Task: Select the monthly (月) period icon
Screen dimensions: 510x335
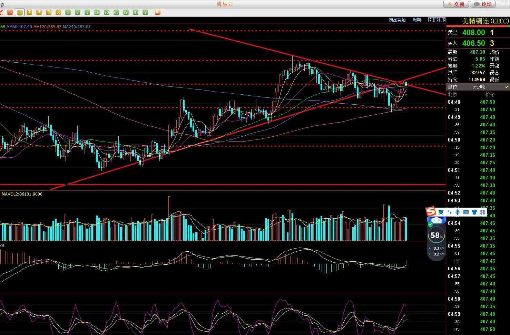Action: [39, 12]
